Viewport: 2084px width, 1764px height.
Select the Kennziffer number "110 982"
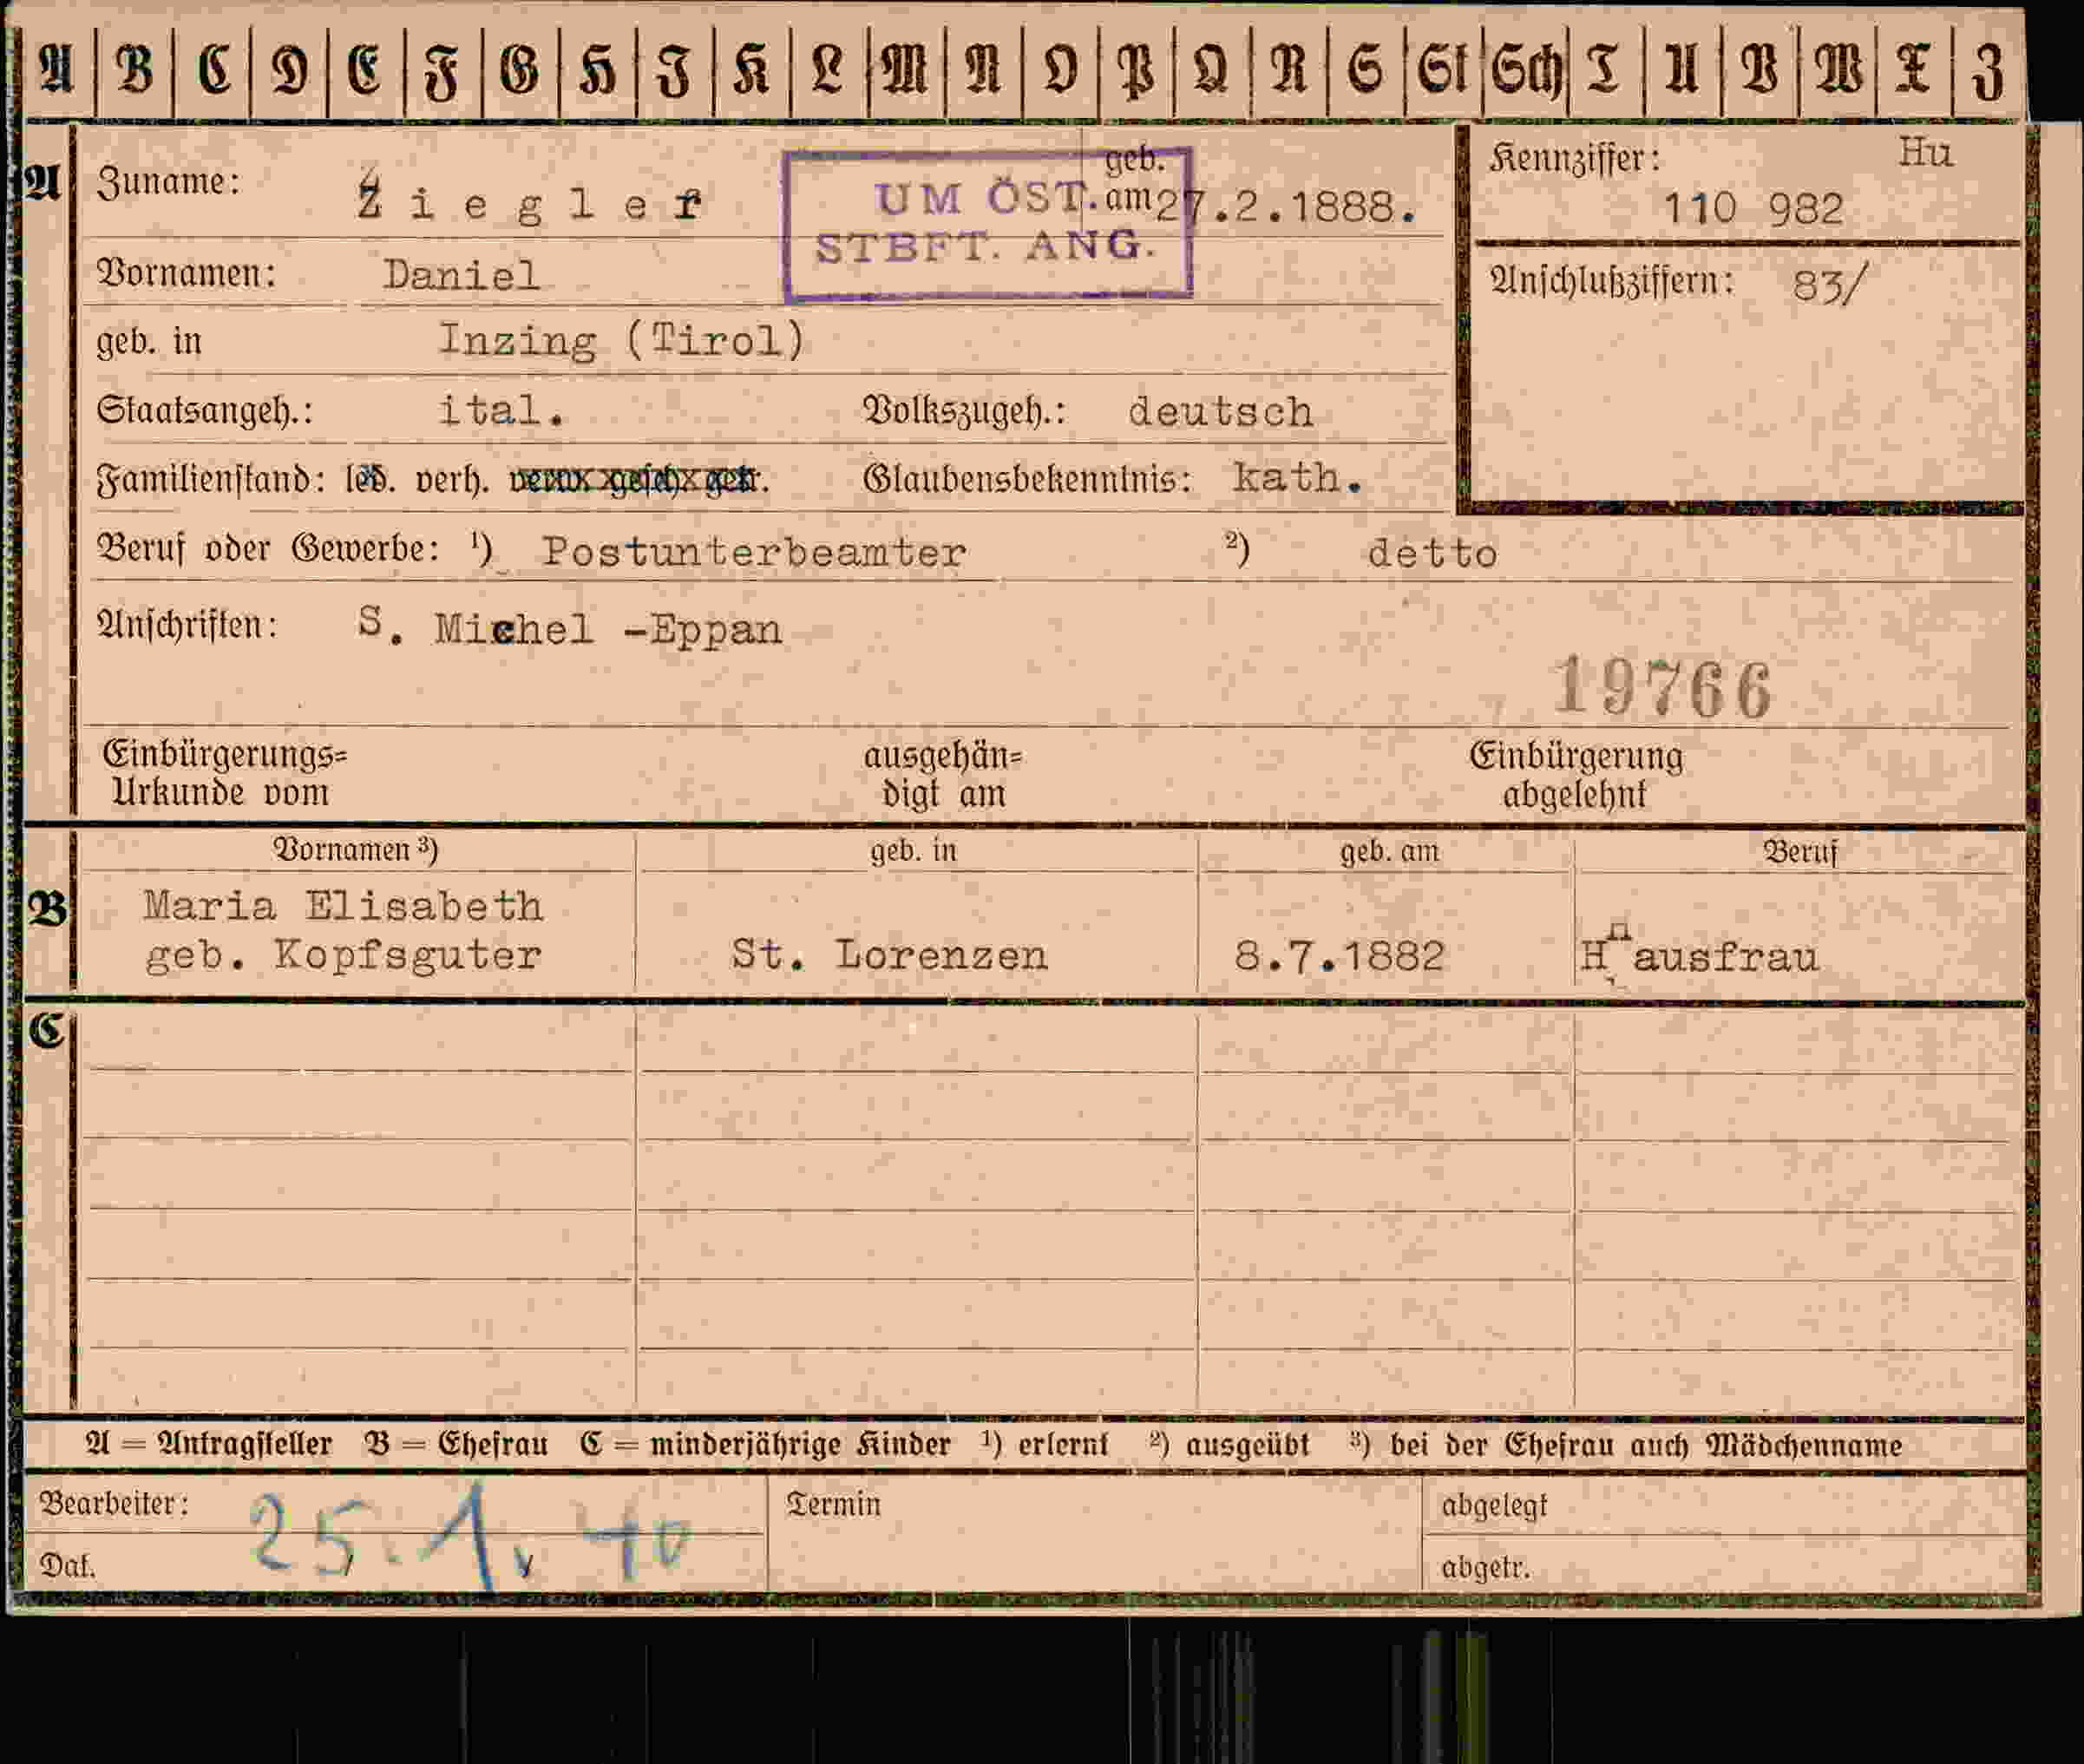coord(1753,208)
